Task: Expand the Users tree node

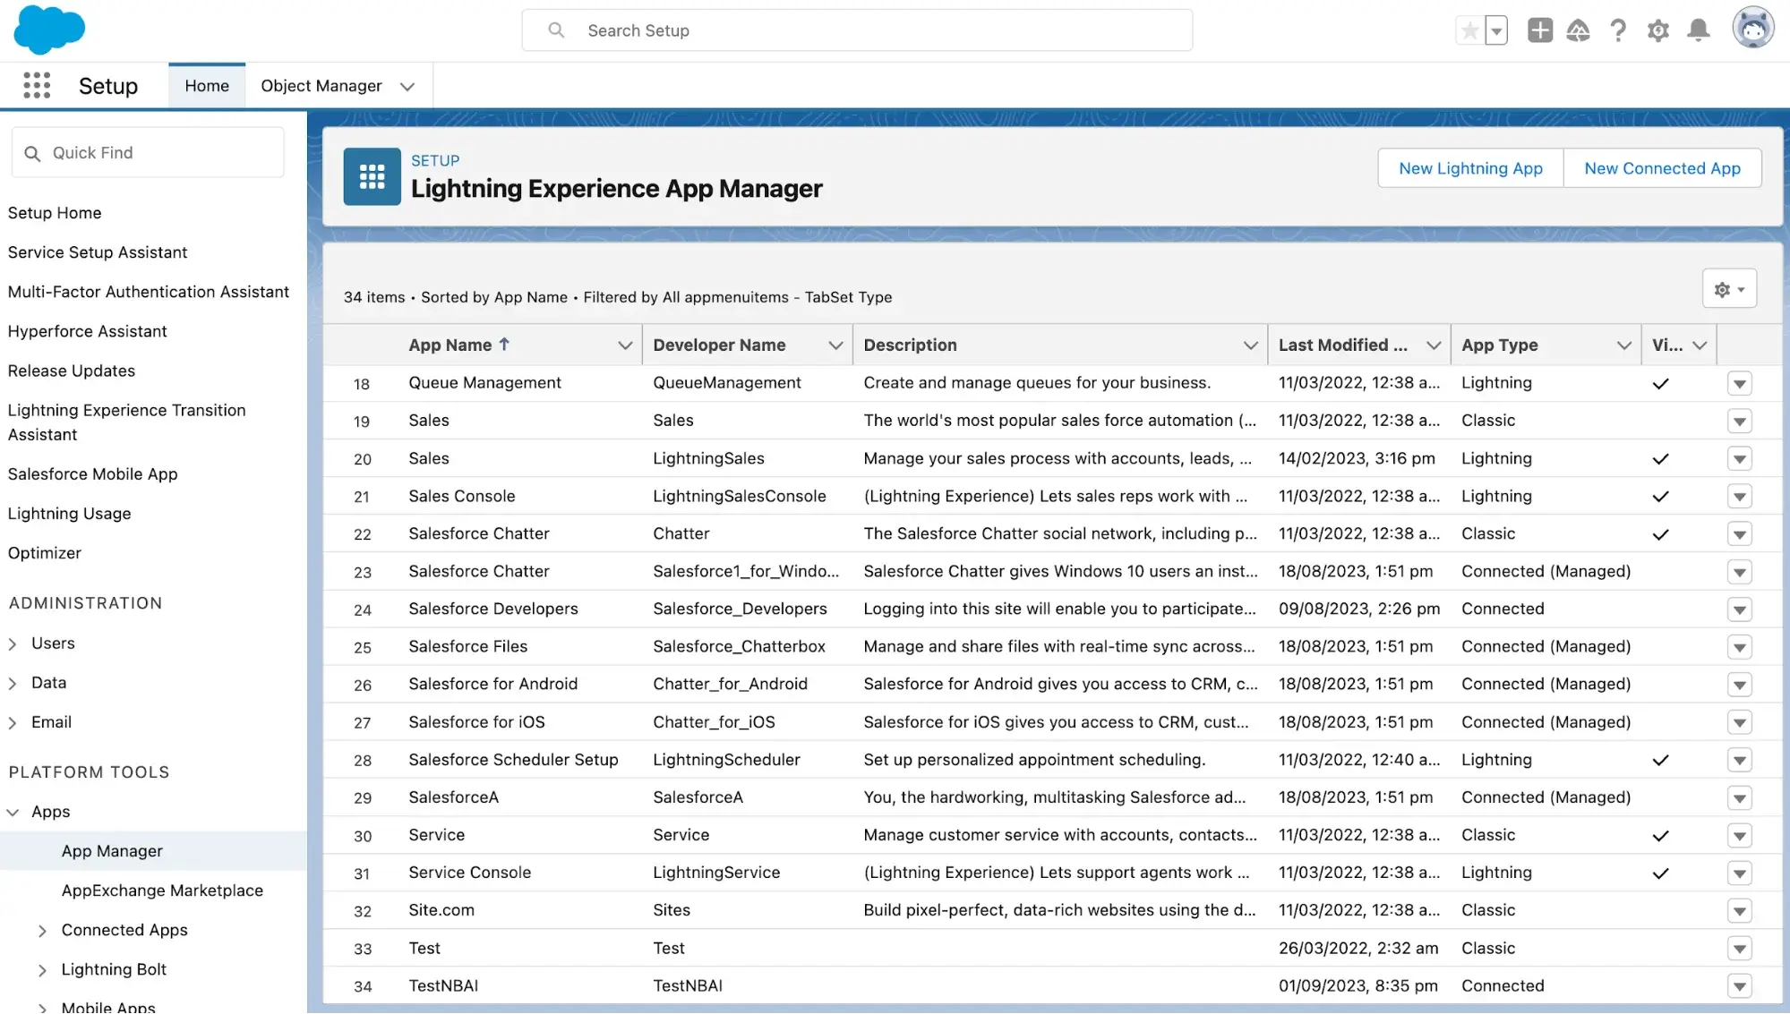Action: (13, 644)
